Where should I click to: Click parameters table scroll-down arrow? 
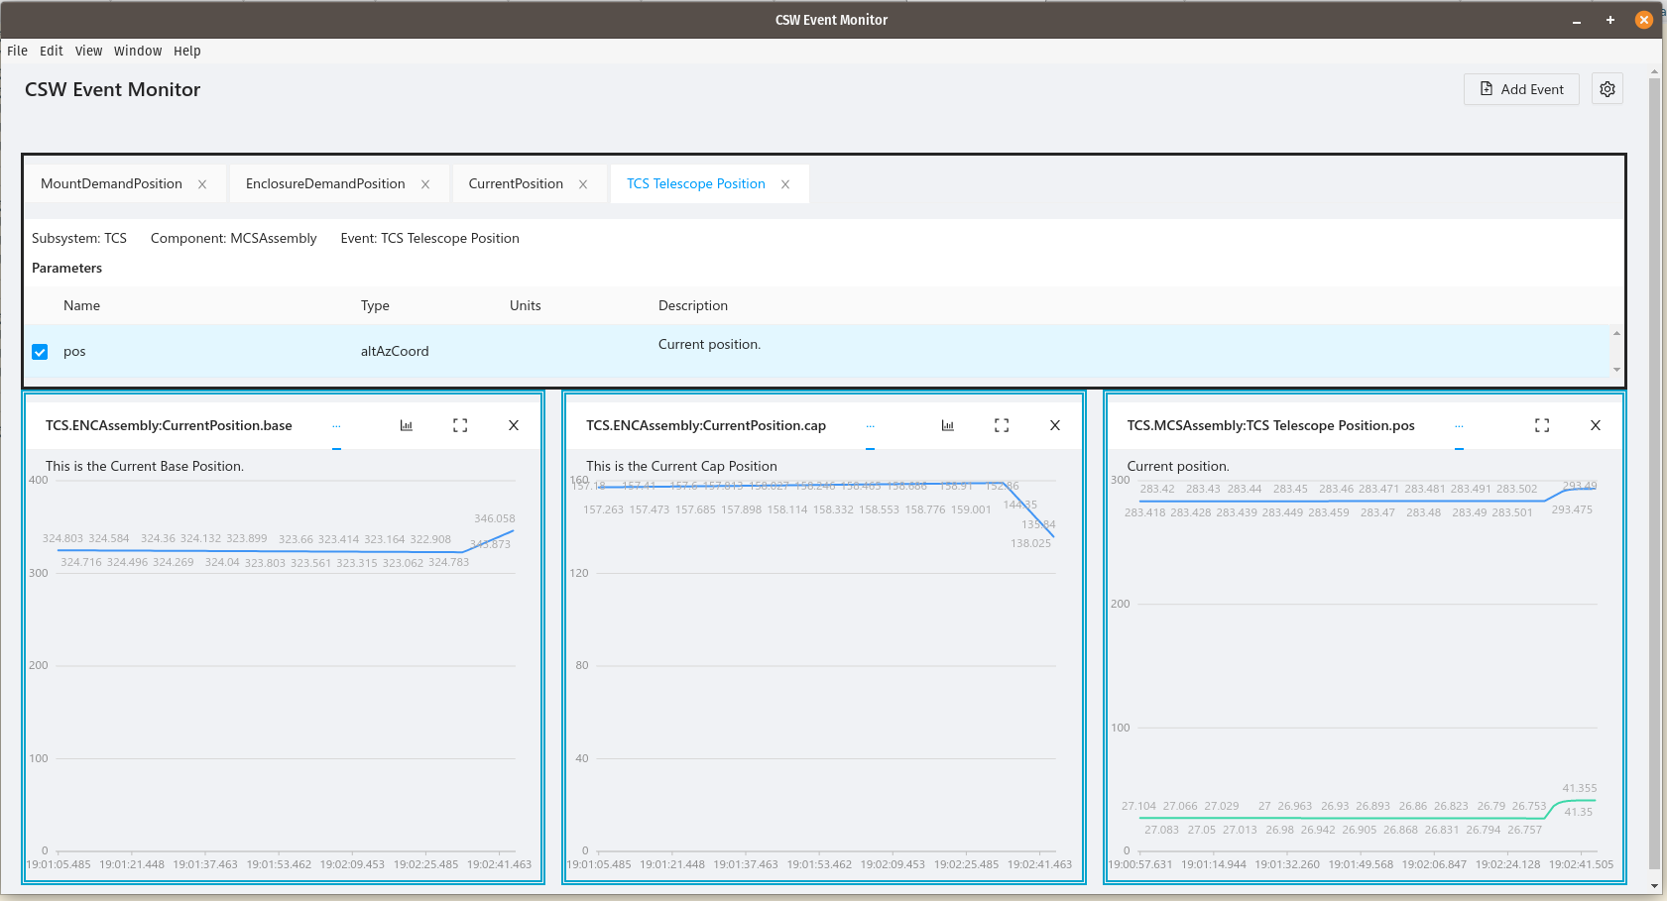coord(1616,370)
